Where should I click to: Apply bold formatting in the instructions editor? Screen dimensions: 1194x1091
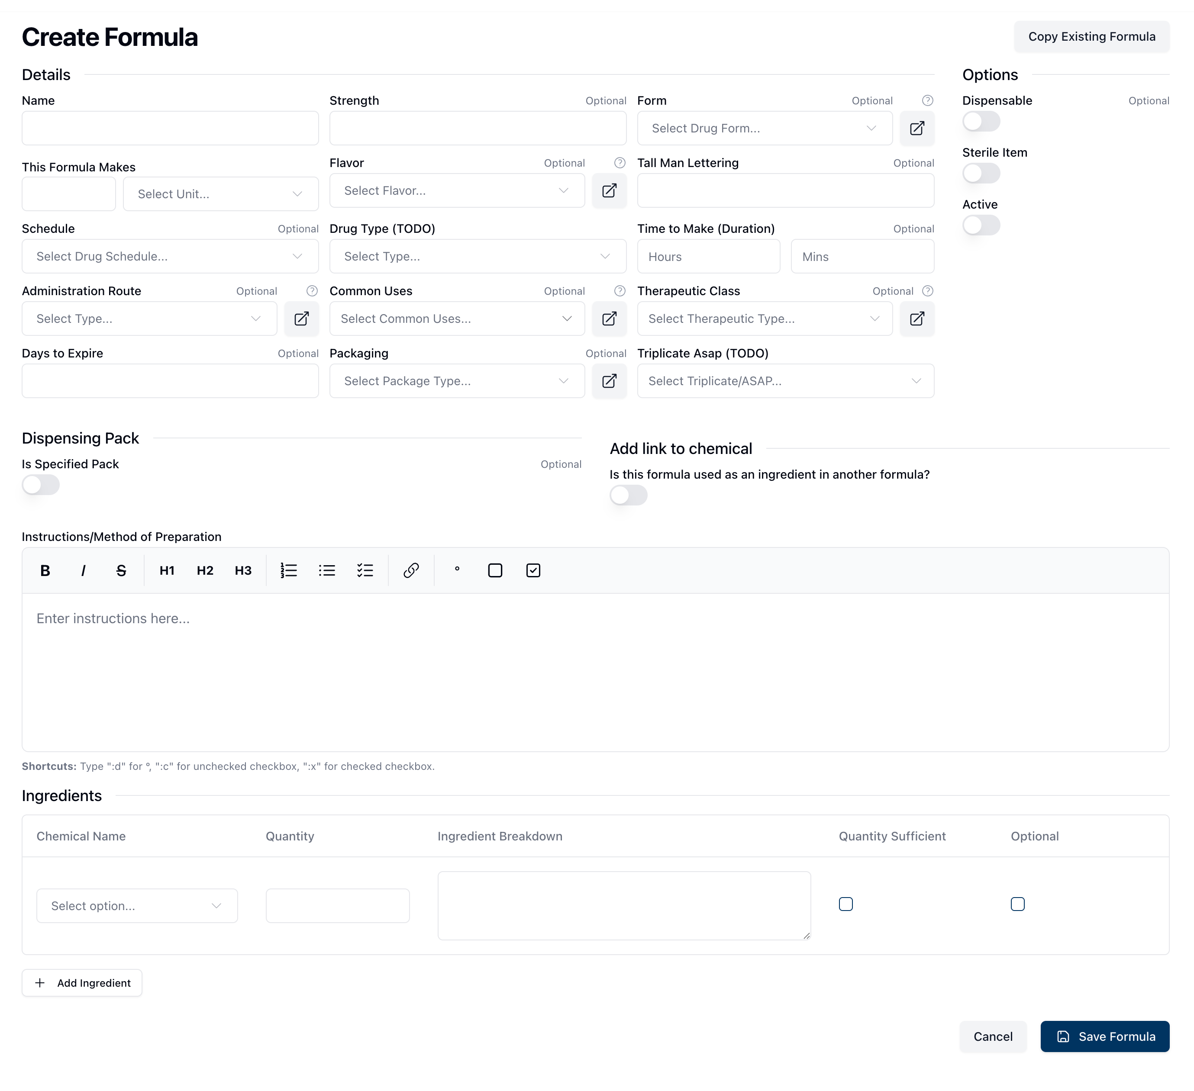[x=45, y=570]
